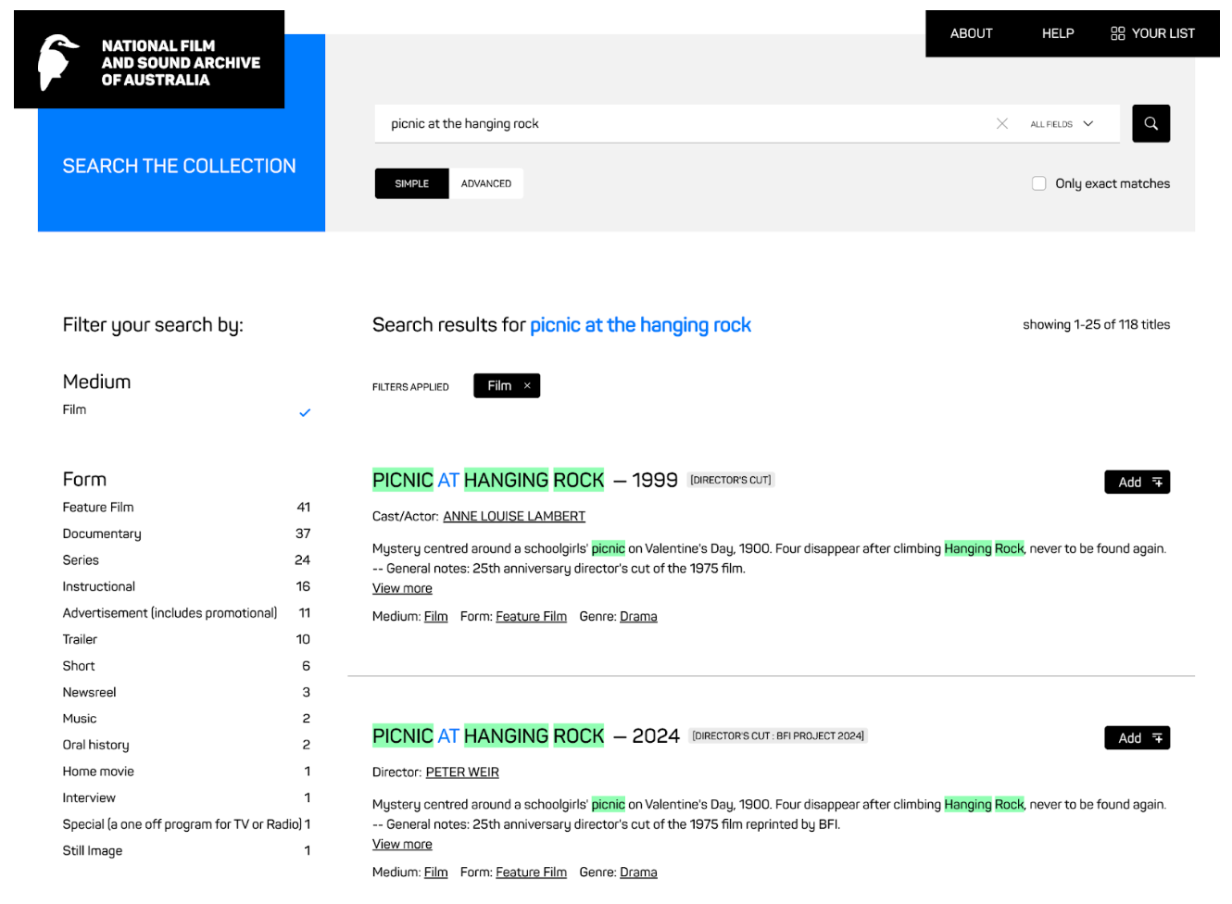This screenshot has height=904, width=1232.
Task: Clear the search query with the X icon
Action: pos(1002,123)
